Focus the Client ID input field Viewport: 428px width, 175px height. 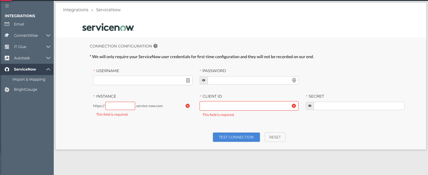pos(249,106)
